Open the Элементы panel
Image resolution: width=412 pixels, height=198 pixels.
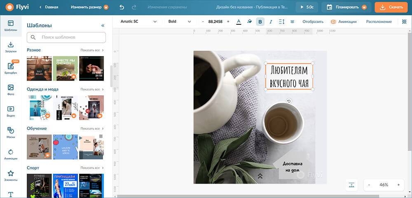pos(11,175)
